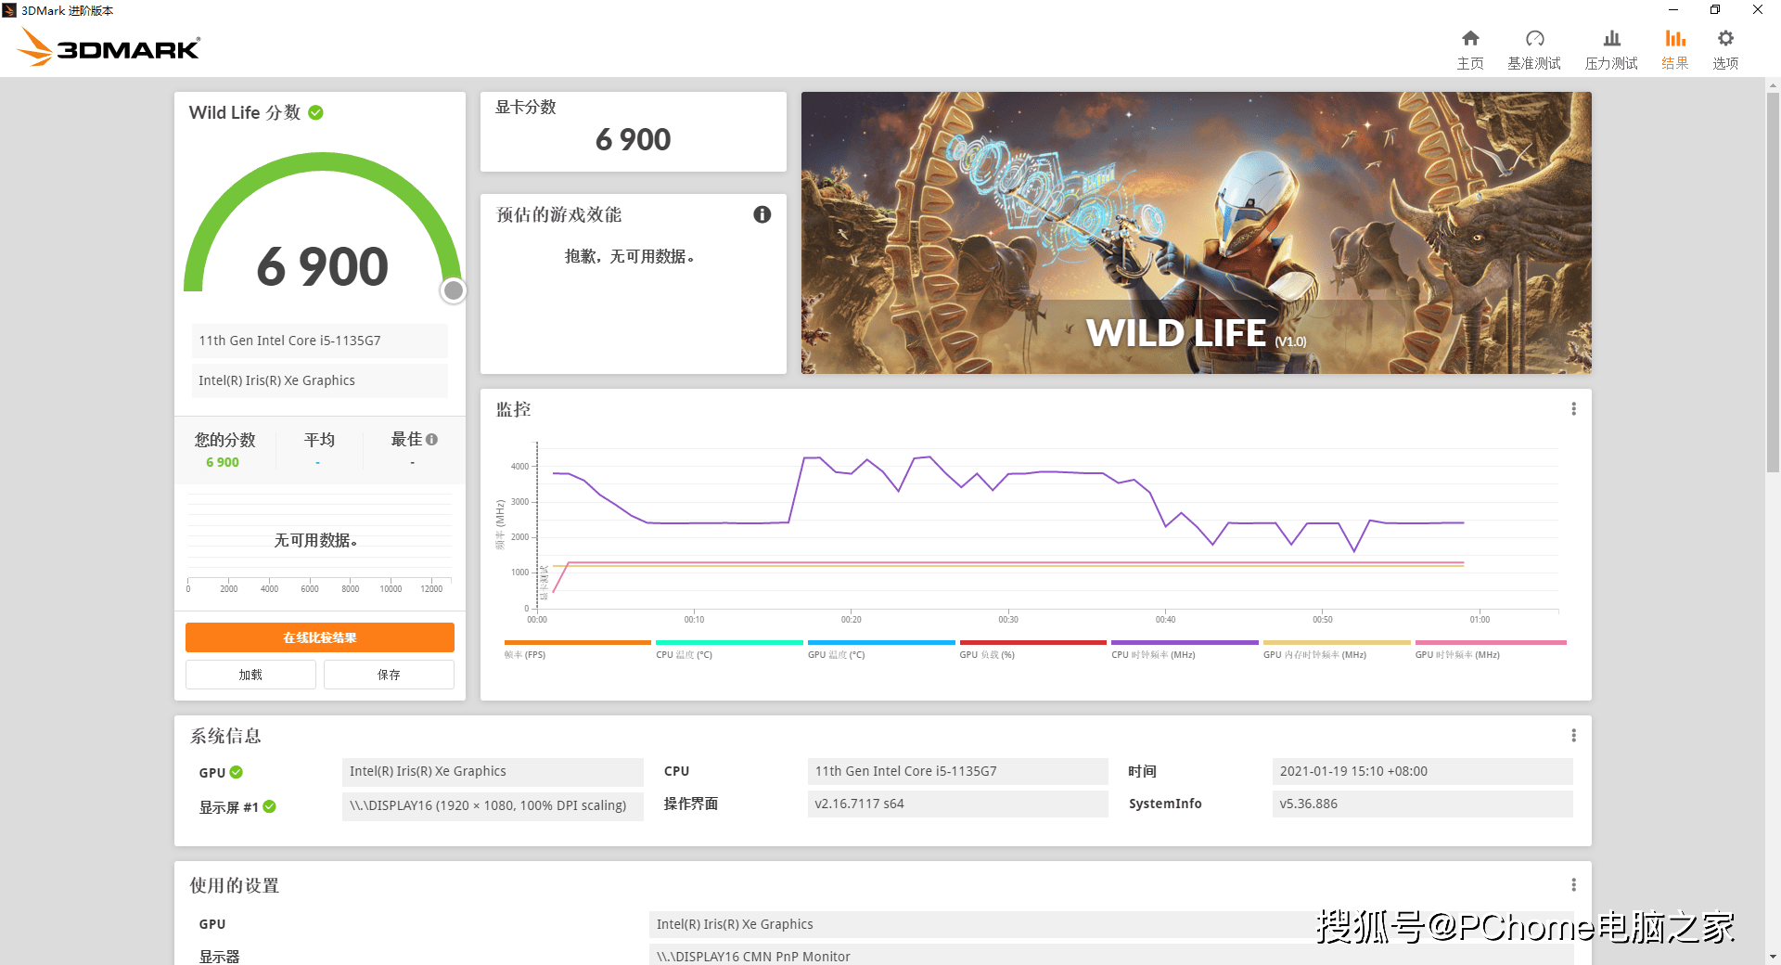Click the info icon next to 最佳
Screen dimensions: 1781x965
pos(431,439)
